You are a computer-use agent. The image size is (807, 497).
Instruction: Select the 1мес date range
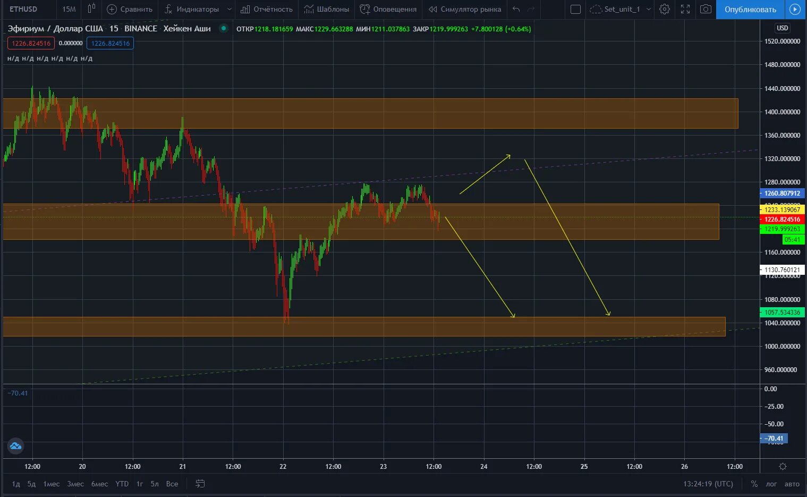pos(52,484)
